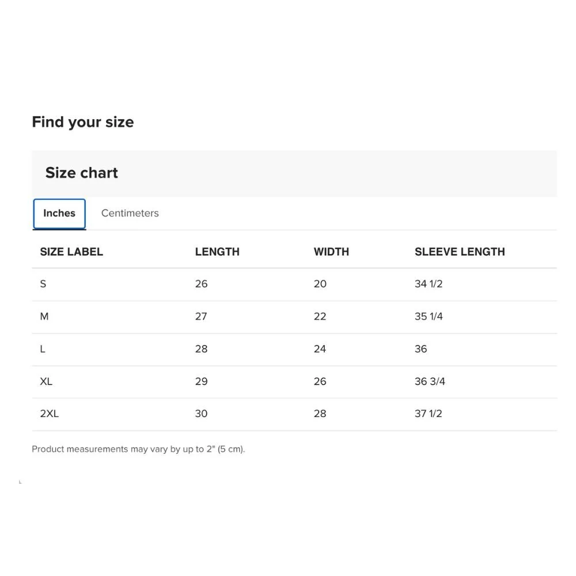The image size is (576, 576).
Task: Click the length value 30 for 2XL
Action: tap(201, 414)
